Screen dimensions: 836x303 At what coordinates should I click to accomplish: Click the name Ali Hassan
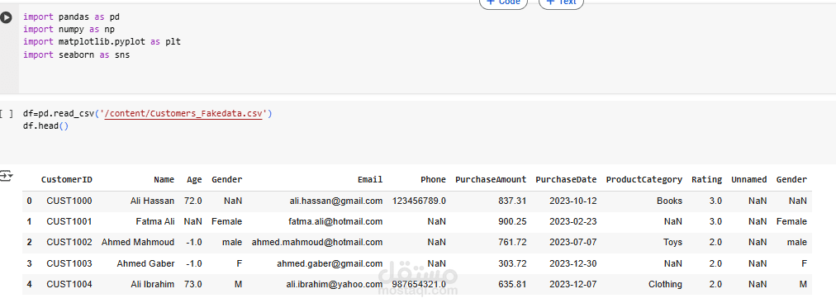153,201
